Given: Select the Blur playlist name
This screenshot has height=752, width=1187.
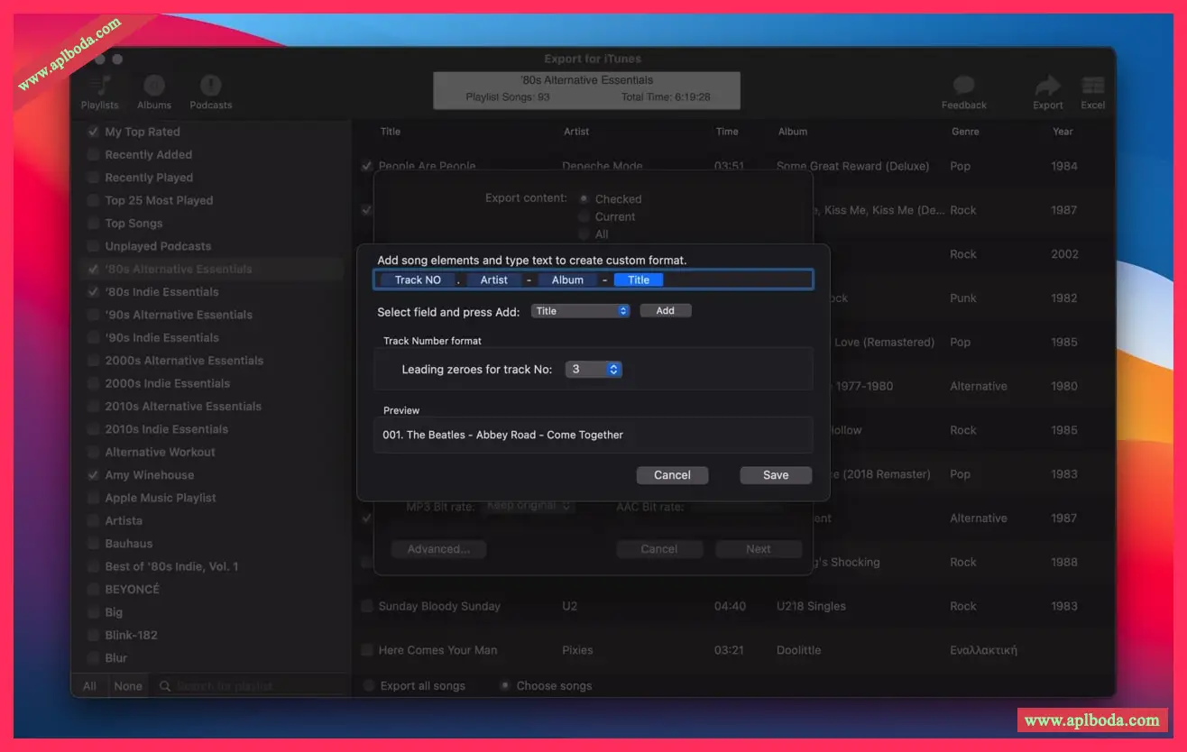Looking at the screenshot, I should point(116,658).
